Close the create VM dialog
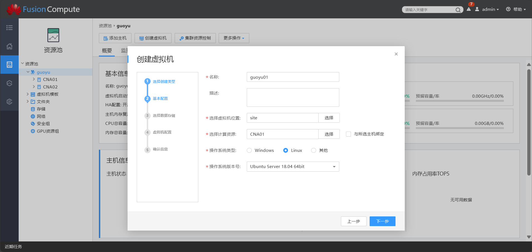532x252 pixels. click(x=396, y=54)
